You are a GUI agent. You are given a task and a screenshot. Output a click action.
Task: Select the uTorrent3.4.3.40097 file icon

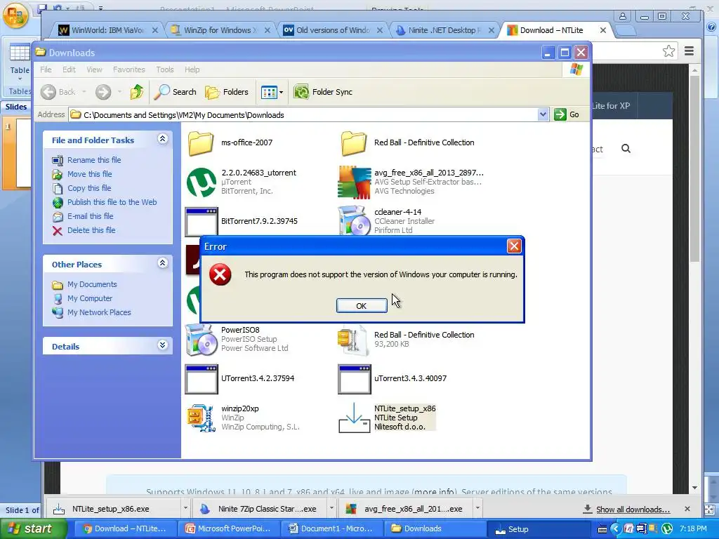click(354, 379)
